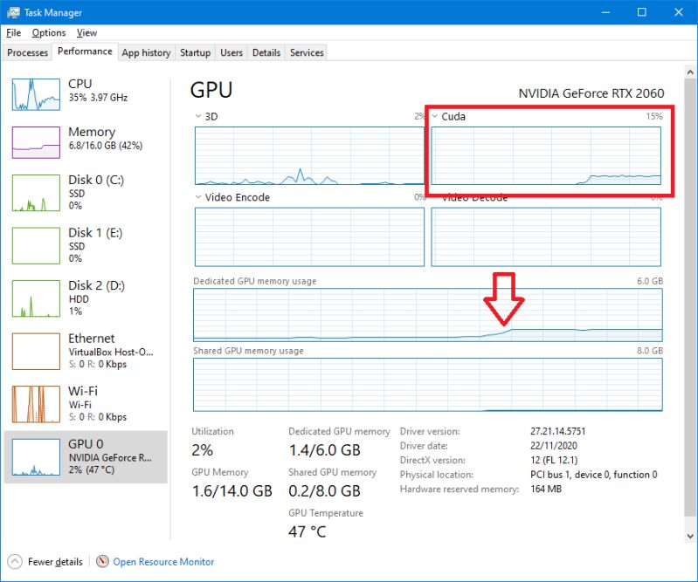This screenshot has width=698, height=582.
Task: Click the 0.2/8.0 GB shared memory value
Action: coord(324,491)
